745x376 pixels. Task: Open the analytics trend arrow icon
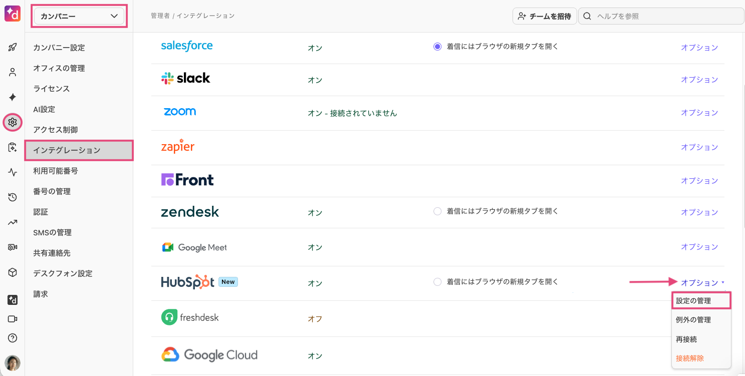(x=13, y=222)
